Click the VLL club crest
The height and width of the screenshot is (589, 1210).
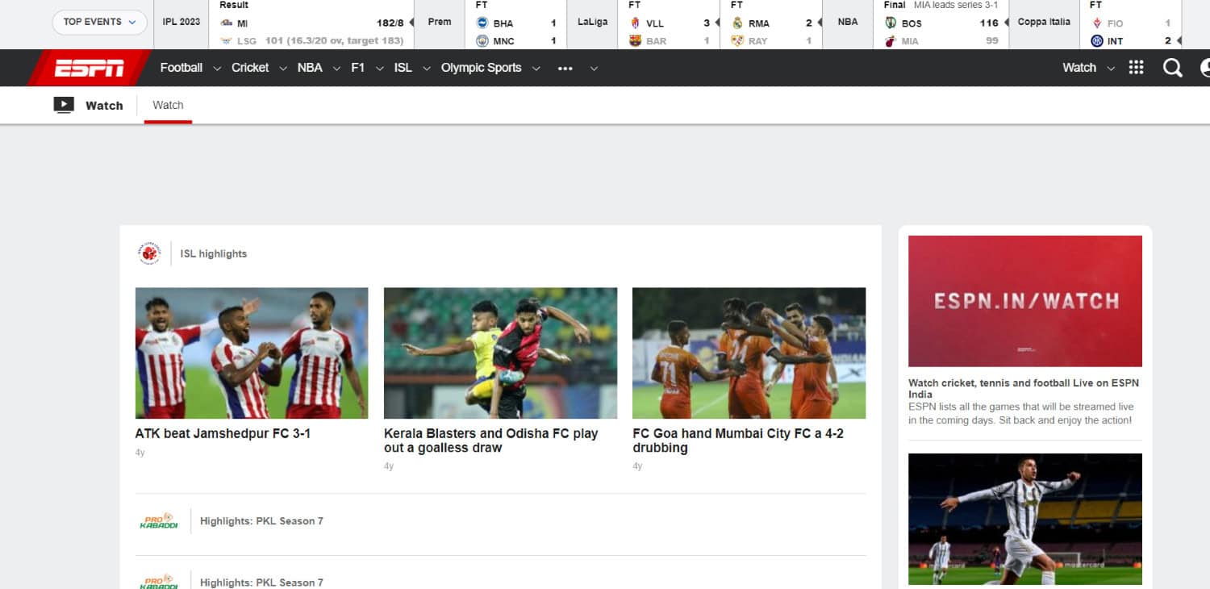635,23
